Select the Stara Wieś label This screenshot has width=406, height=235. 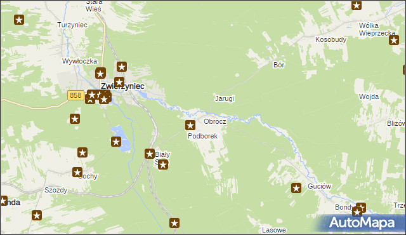[x=94, y=6]
